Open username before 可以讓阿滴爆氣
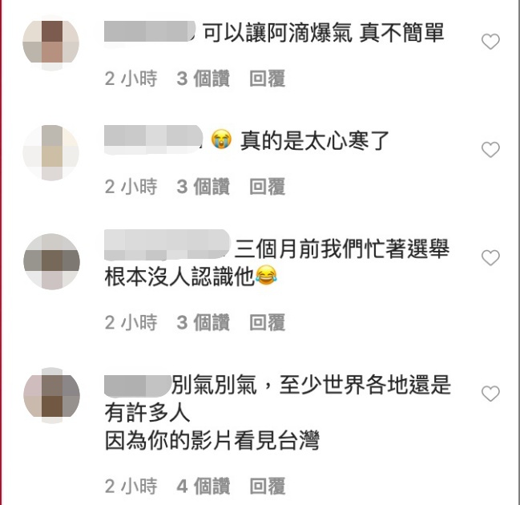The height and width of the screenshot is (505, 520). pyautogui.click(x=150, y=32)
